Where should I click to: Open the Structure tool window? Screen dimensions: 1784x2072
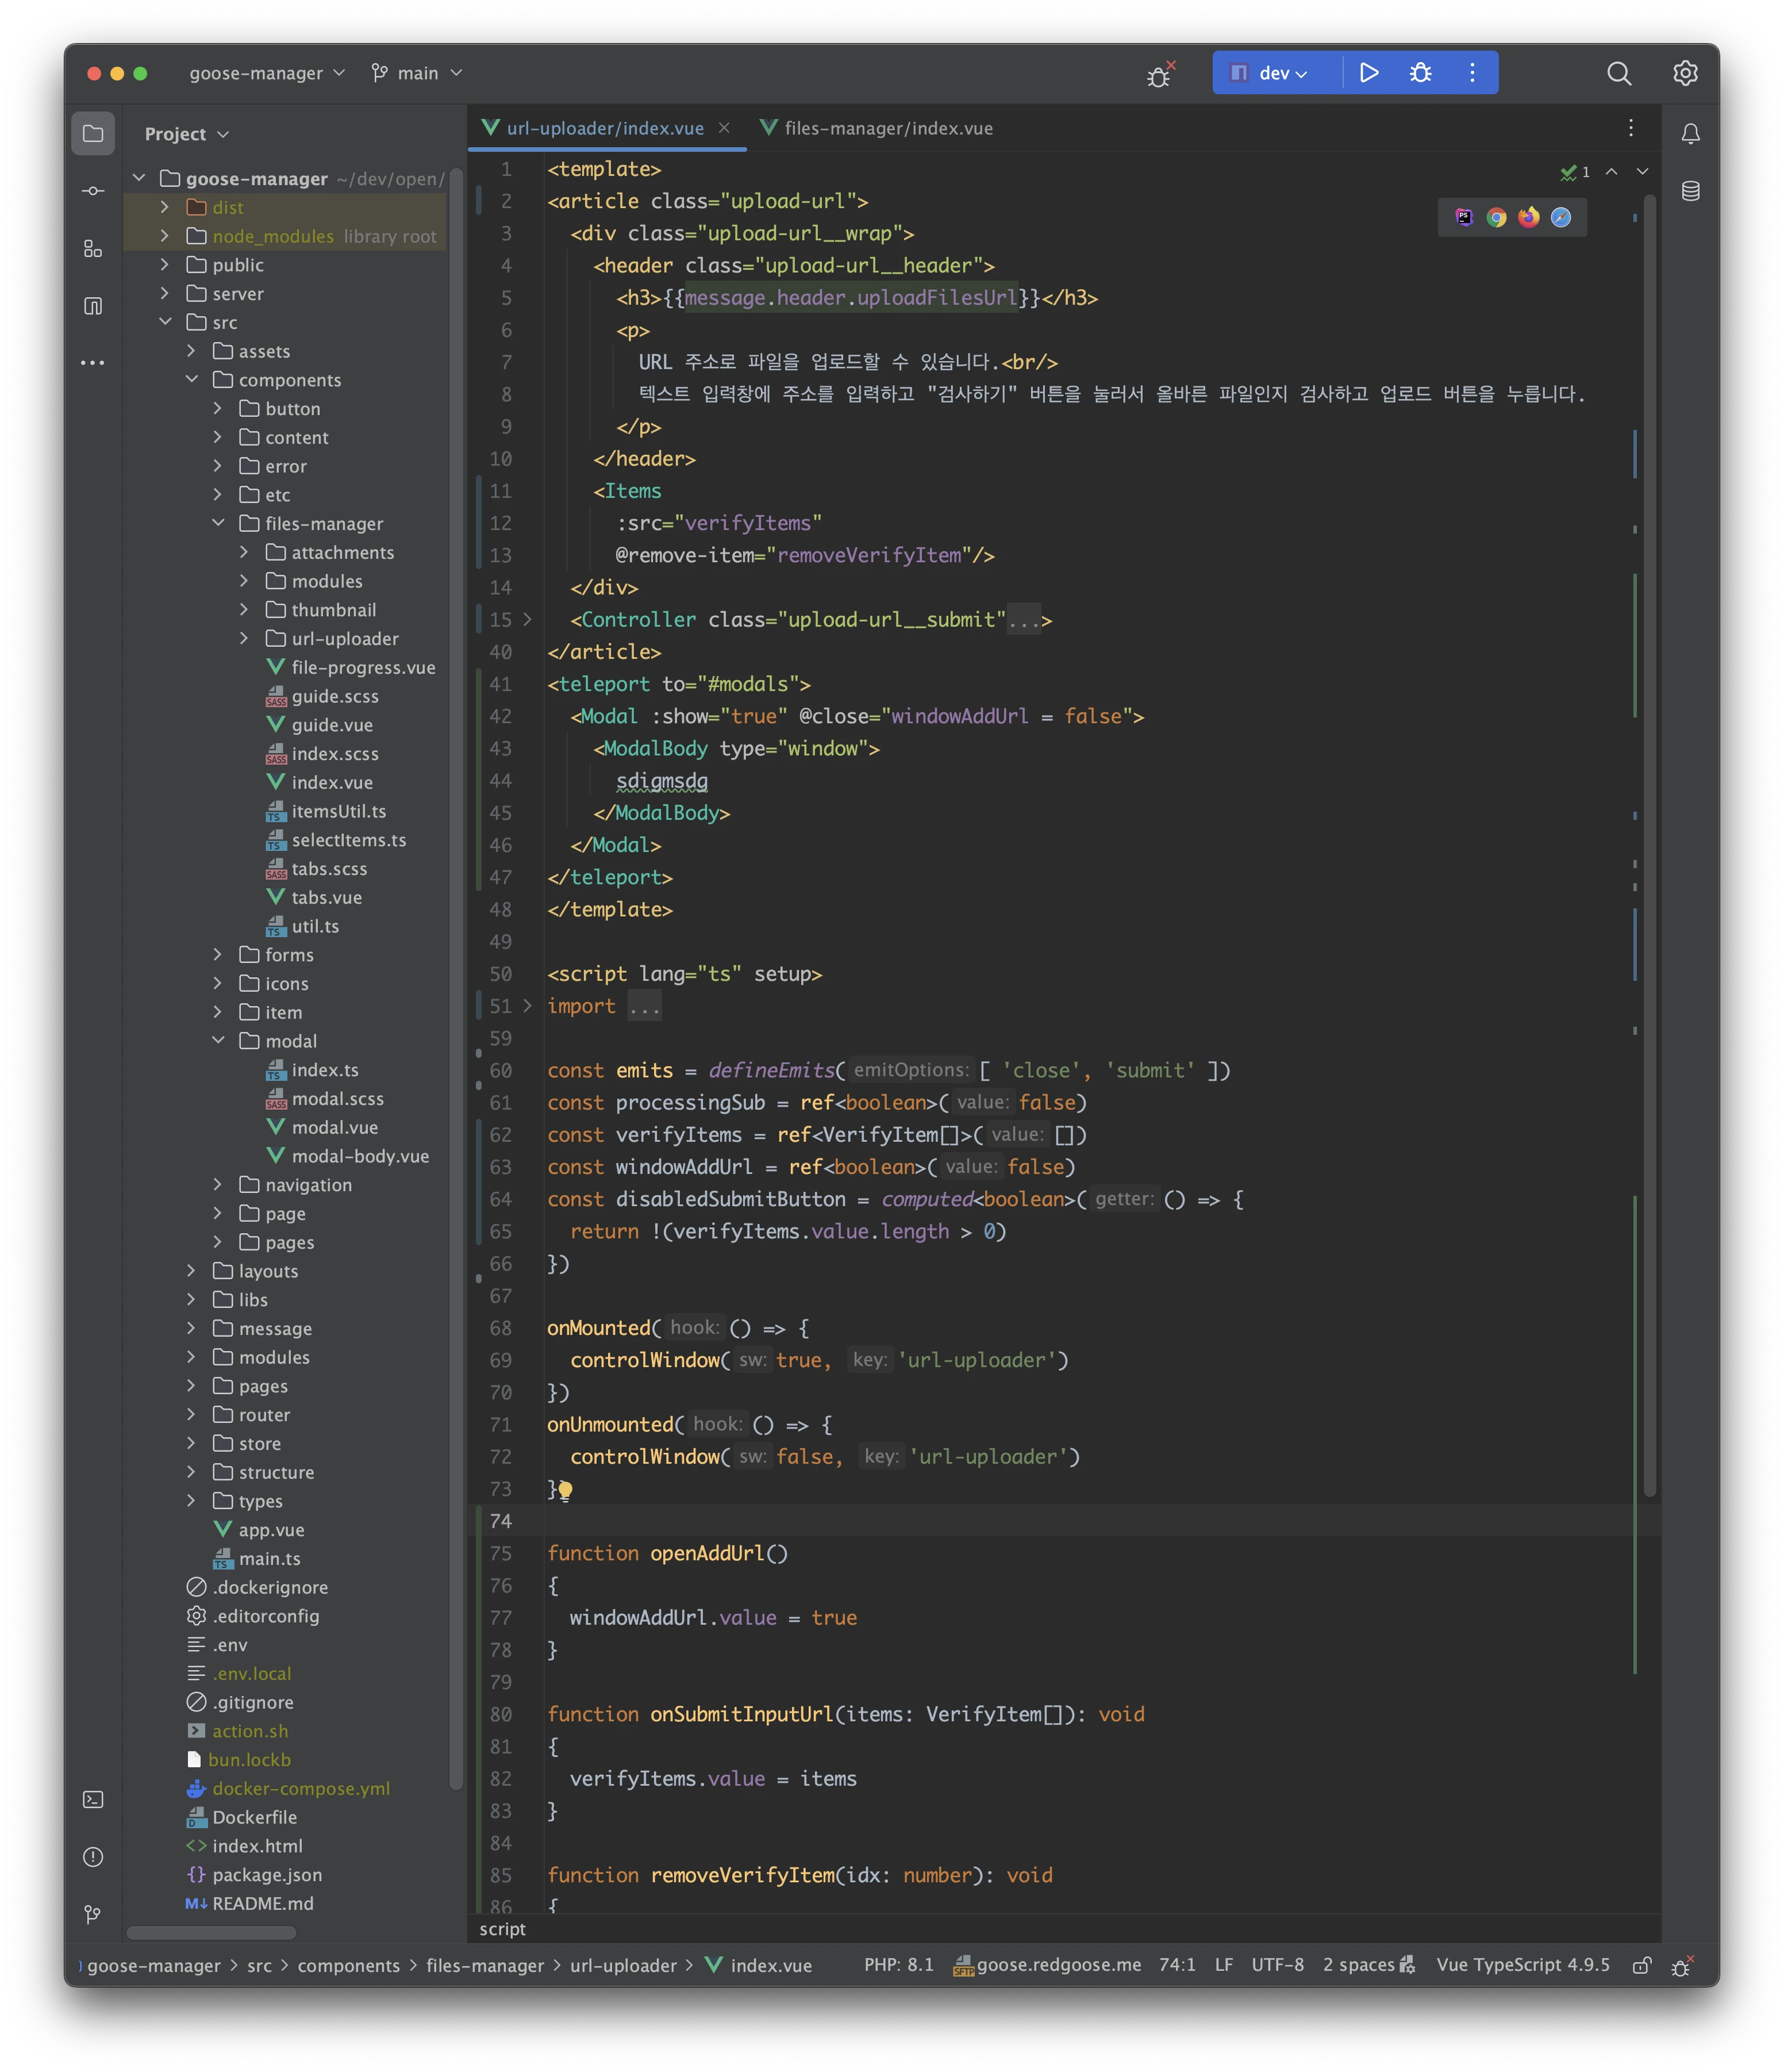coord(93,248)
